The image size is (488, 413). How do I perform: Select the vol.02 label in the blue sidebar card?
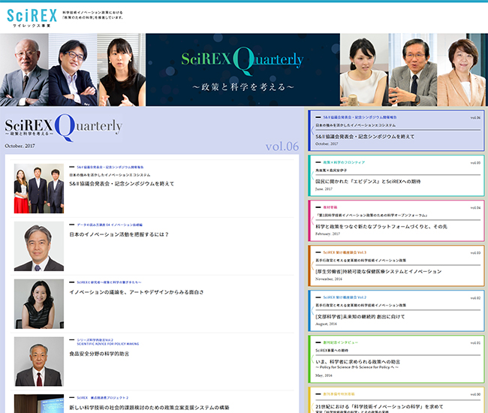[x=475, y=298]
